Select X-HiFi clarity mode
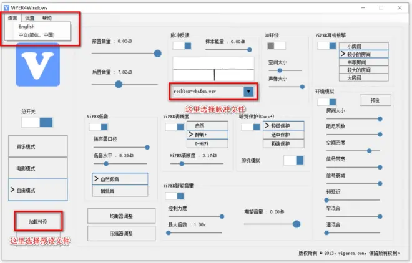 (207, 144)
